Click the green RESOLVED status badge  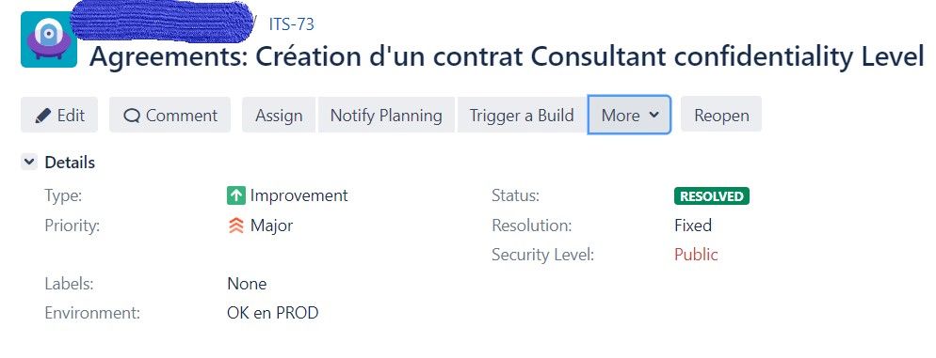tap(712, 196)
